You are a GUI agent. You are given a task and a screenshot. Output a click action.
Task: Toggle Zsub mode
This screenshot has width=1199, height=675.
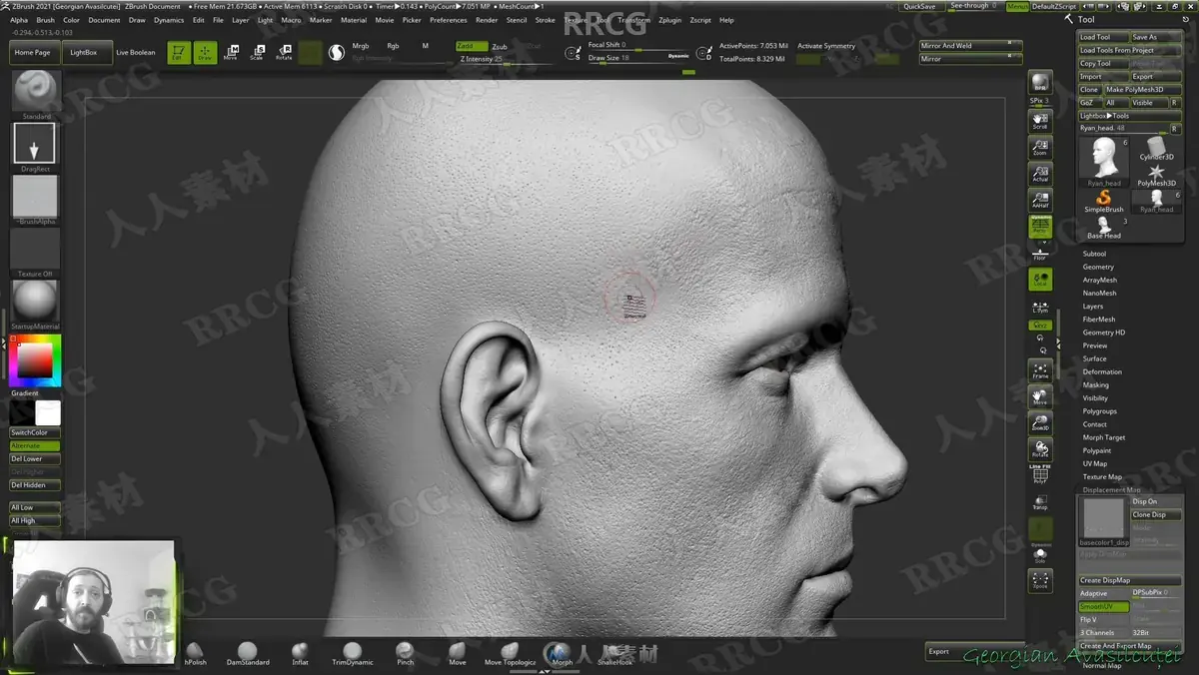coord(503,46)
